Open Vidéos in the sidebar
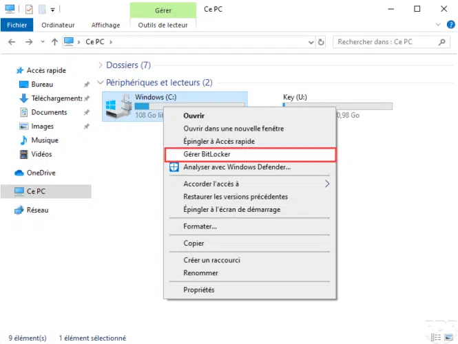This screenshot has width=458, height=344. click(x=41, y=154)
